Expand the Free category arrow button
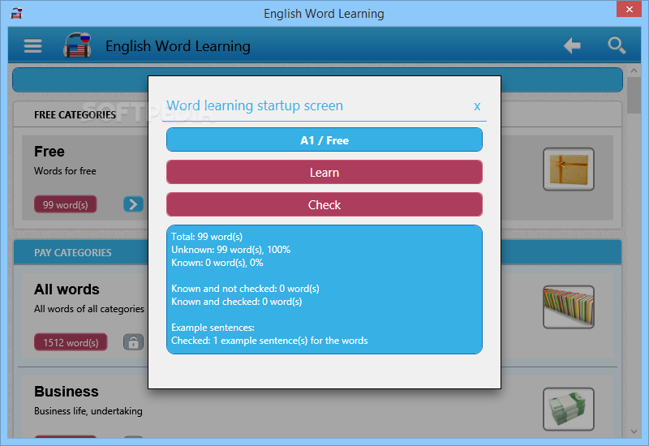The height and width of the screenshot is (446, 649). 133,204
